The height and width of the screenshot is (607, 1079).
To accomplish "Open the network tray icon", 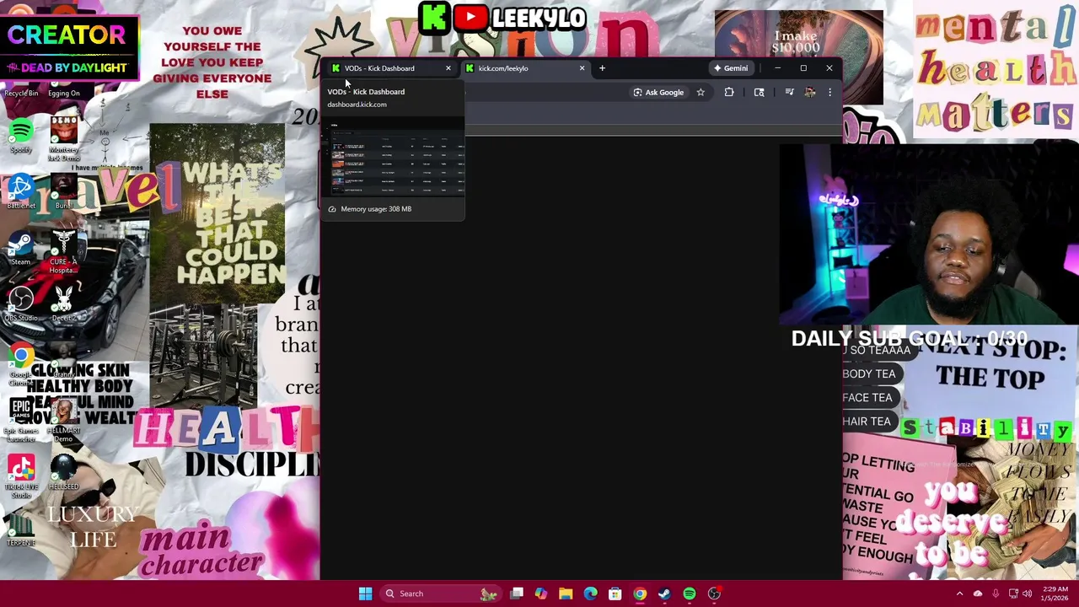I will point(1013,594).
